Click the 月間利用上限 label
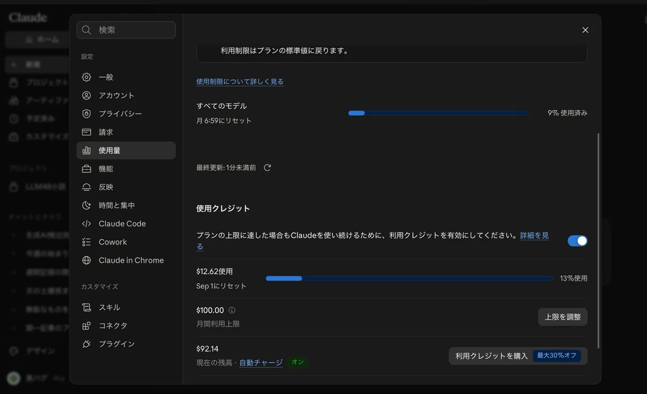The image size is (647, 394). pos(218,324)
